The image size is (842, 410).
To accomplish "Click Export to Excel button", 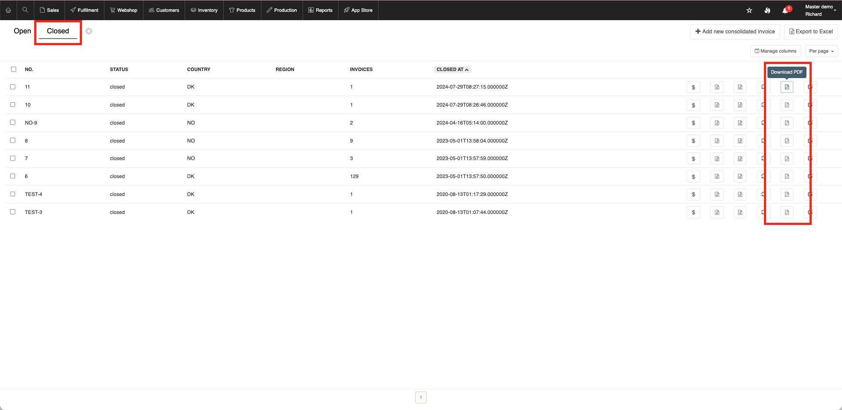I will point(811,32).
